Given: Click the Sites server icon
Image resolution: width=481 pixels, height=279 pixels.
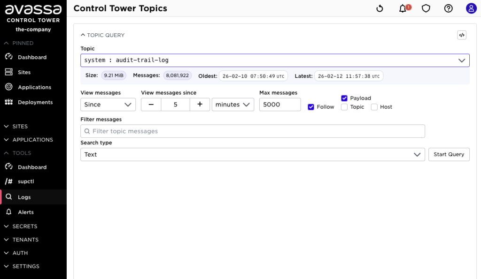Looking at the screenshot, I should click(9, 72).
